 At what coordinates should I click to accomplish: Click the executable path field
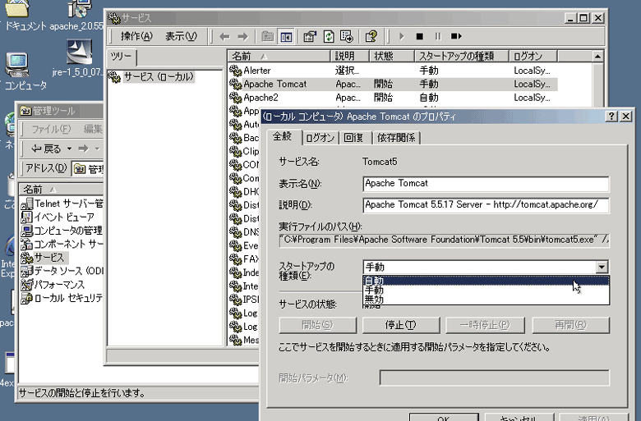coord(444,240)
